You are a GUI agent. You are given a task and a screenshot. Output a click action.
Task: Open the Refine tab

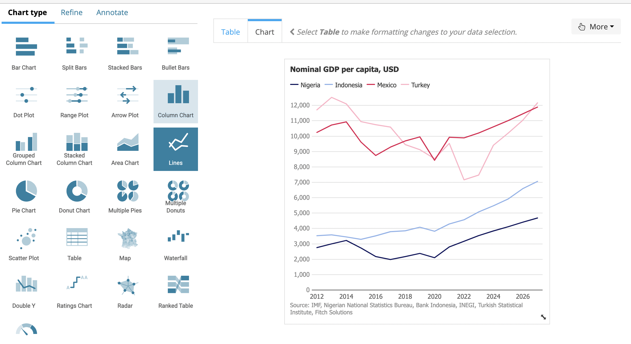pyautogui.click(x=71, y=12)
